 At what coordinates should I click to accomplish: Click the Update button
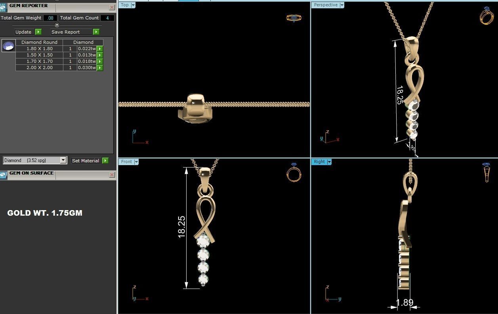(25, 32)
